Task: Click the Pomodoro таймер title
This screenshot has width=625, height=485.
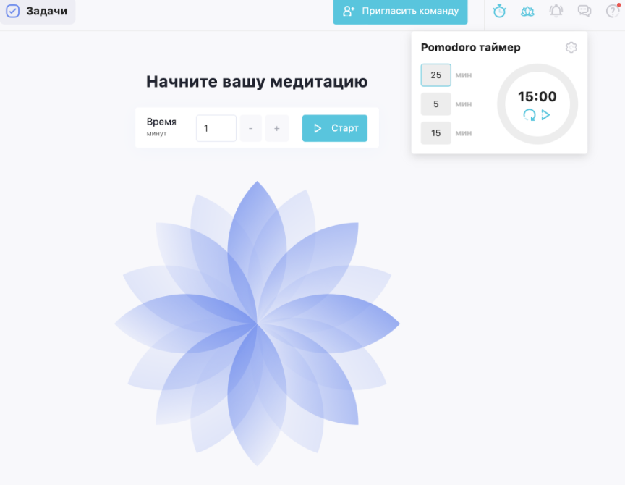Action: click(x=471, y=48)
